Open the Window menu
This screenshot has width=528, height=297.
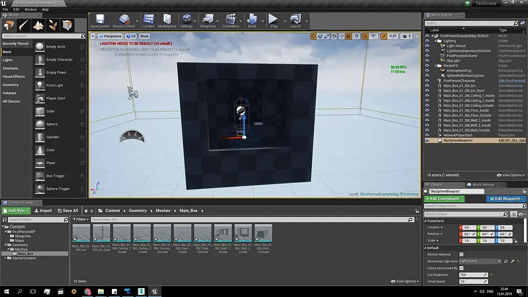coord(30,9)
